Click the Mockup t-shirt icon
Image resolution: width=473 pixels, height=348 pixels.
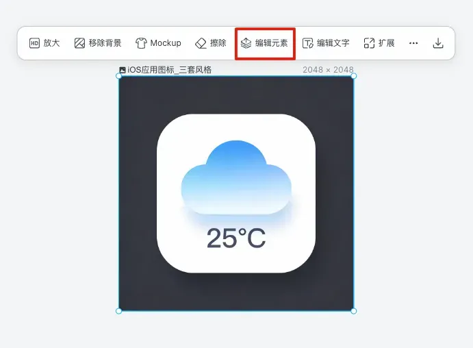click(141, 43)
